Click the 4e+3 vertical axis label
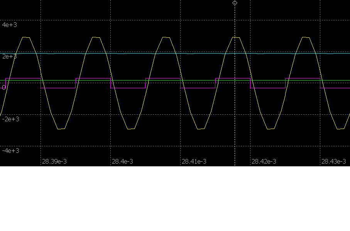The image size is (350, 231). coord(10,25)
